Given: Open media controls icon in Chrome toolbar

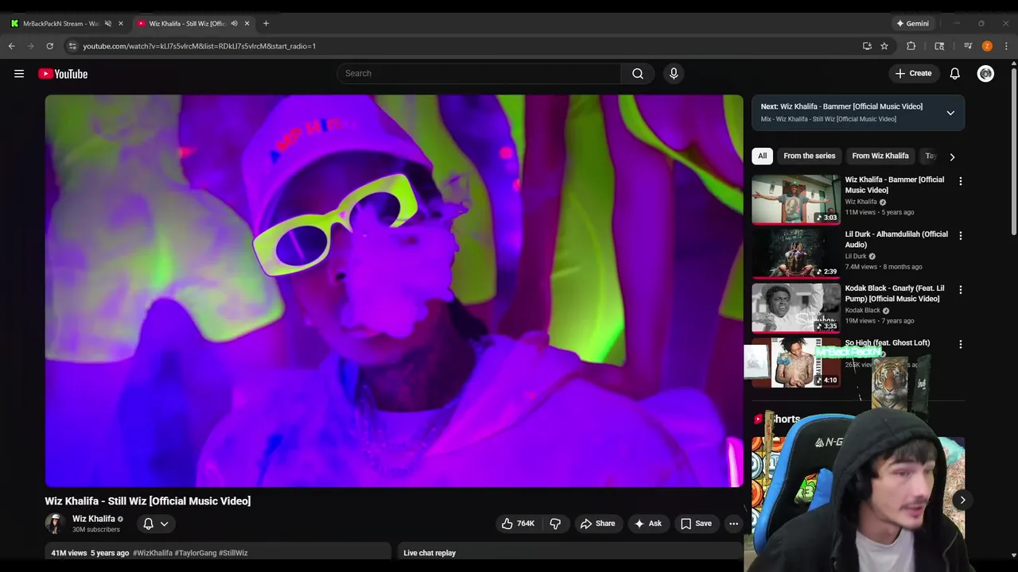Looking at the screenshot, I should [968, 46].
